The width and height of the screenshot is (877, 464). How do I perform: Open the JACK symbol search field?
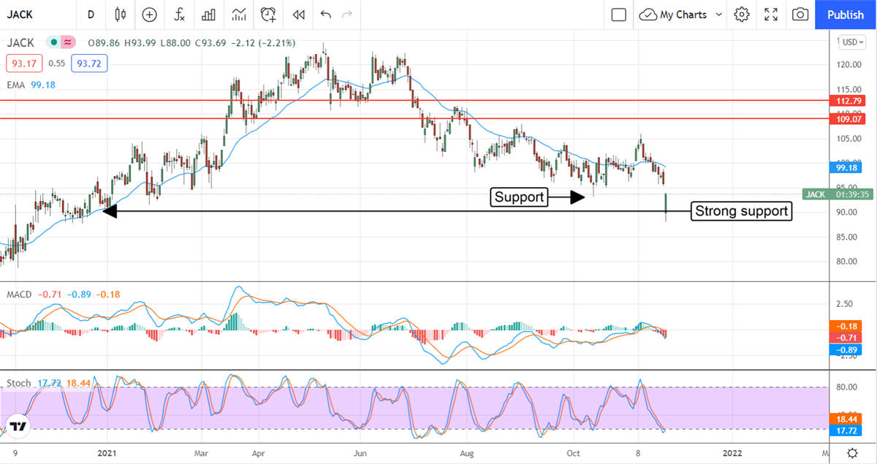click(37, 15)
